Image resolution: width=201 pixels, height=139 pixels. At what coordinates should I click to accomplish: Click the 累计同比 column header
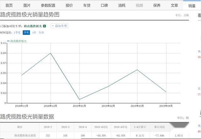pyautogui.click(x=160, y=127)
